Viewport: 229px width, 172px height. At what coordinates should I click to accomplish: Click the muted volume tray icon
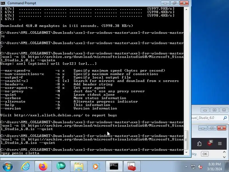tap(200, 167)
